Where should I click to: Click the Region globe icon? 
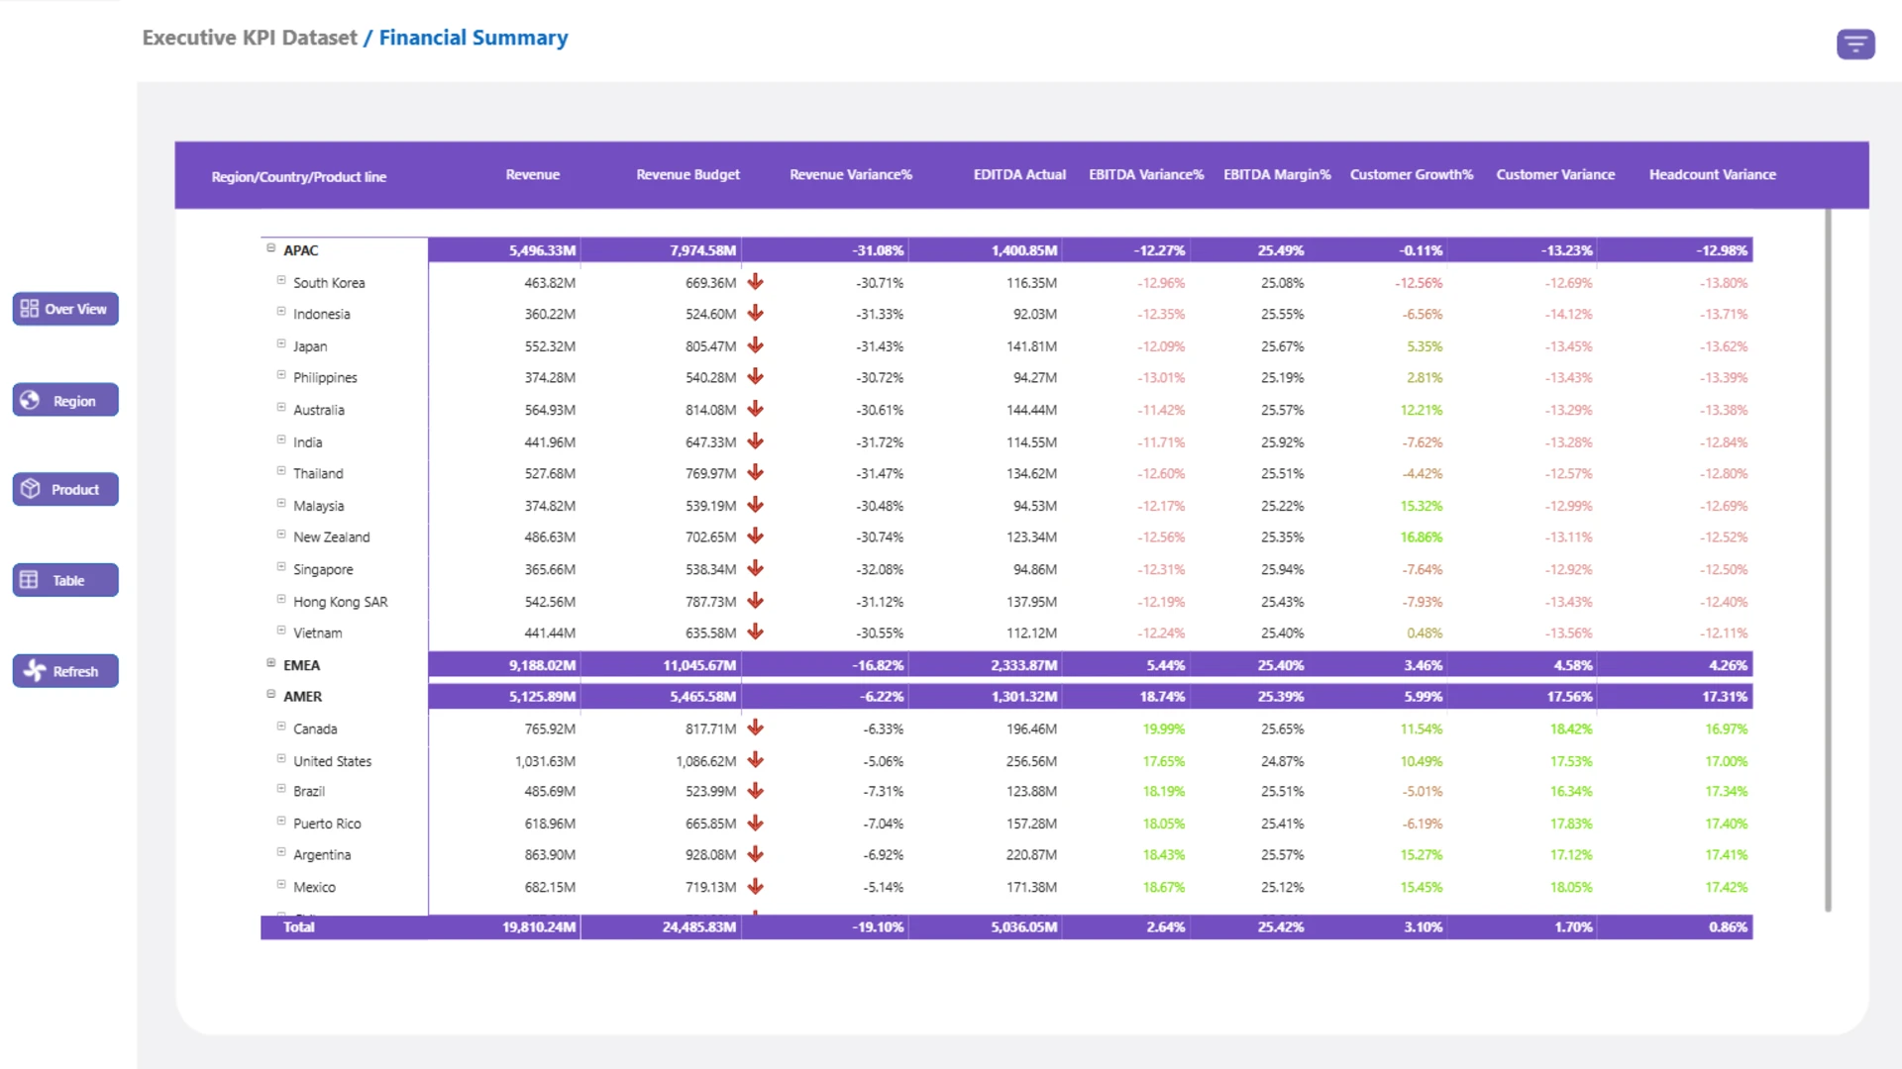point(30,400)
